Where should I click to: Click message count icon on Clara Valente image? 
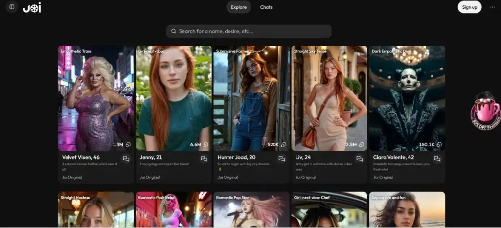(439, 145)
